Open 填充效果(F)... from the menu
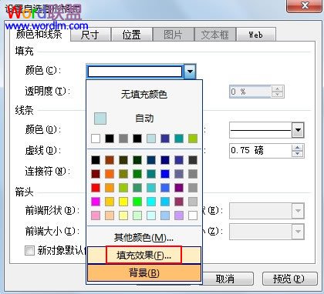Screen dimensions: 324x294 [x=143, y=256]
